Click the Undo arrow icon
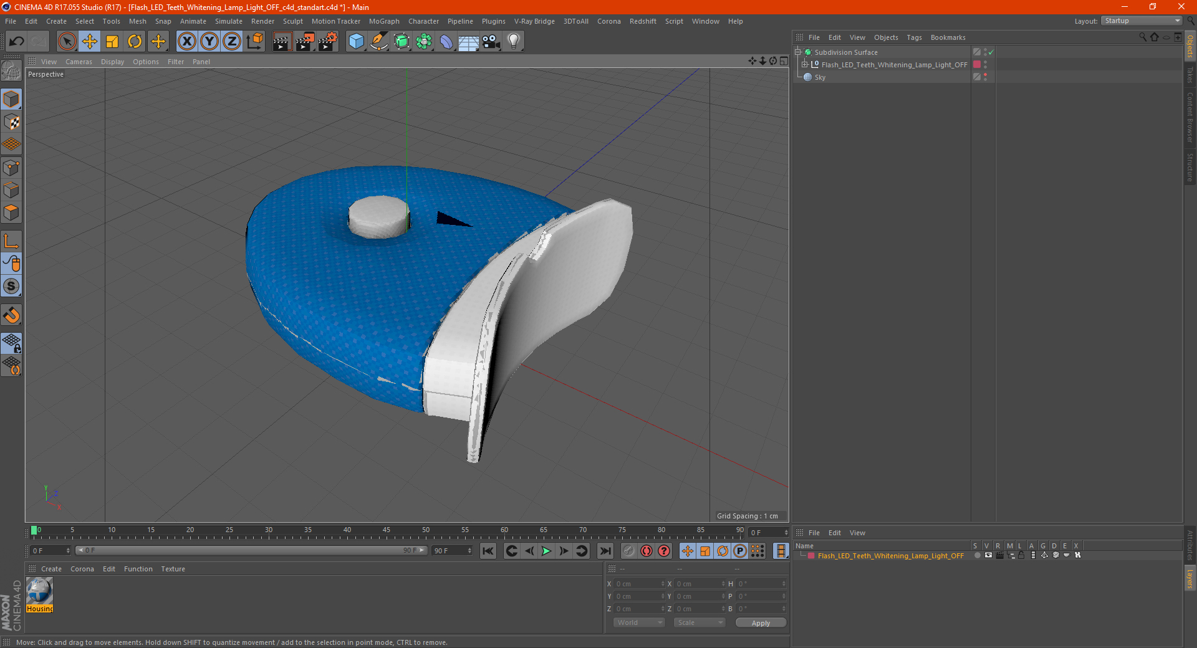 pyautogui.click(x=16, y=42)
